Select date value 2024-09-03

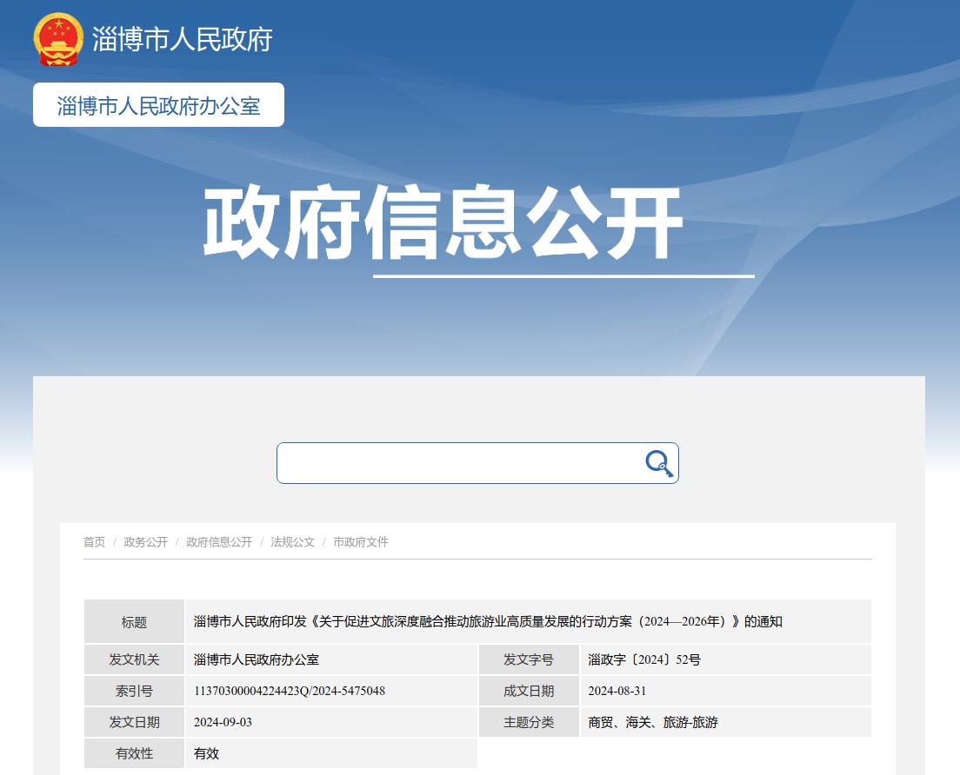click(223, 722)
